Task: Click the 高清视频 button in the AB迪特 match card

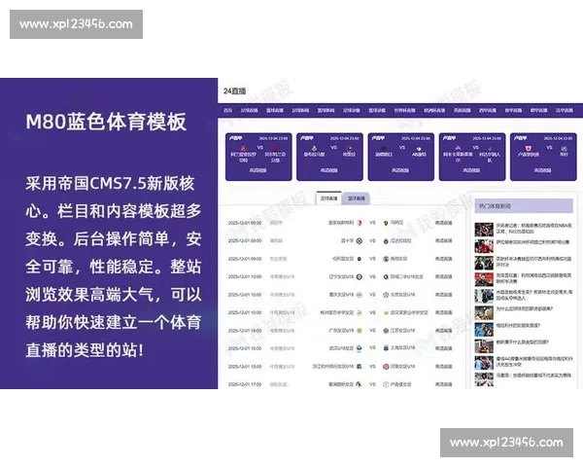Action: (x=400, y=170)
